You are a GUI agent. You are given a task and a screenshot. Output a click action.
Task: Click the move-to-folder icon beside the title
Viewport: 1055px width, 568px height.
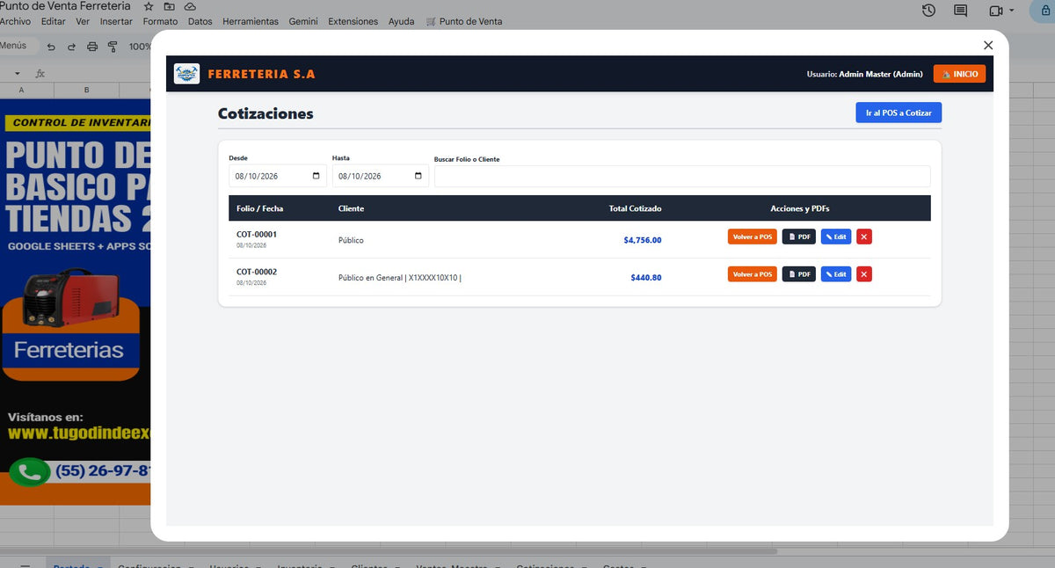click(x=169, y=6)
